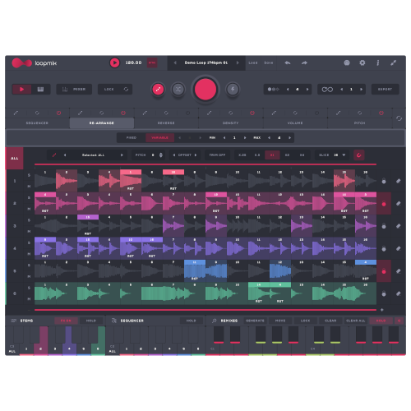The width and height of the screenshot is (411, 411).
Task: Open the Reverse tab
Action: tap(166, 123)
